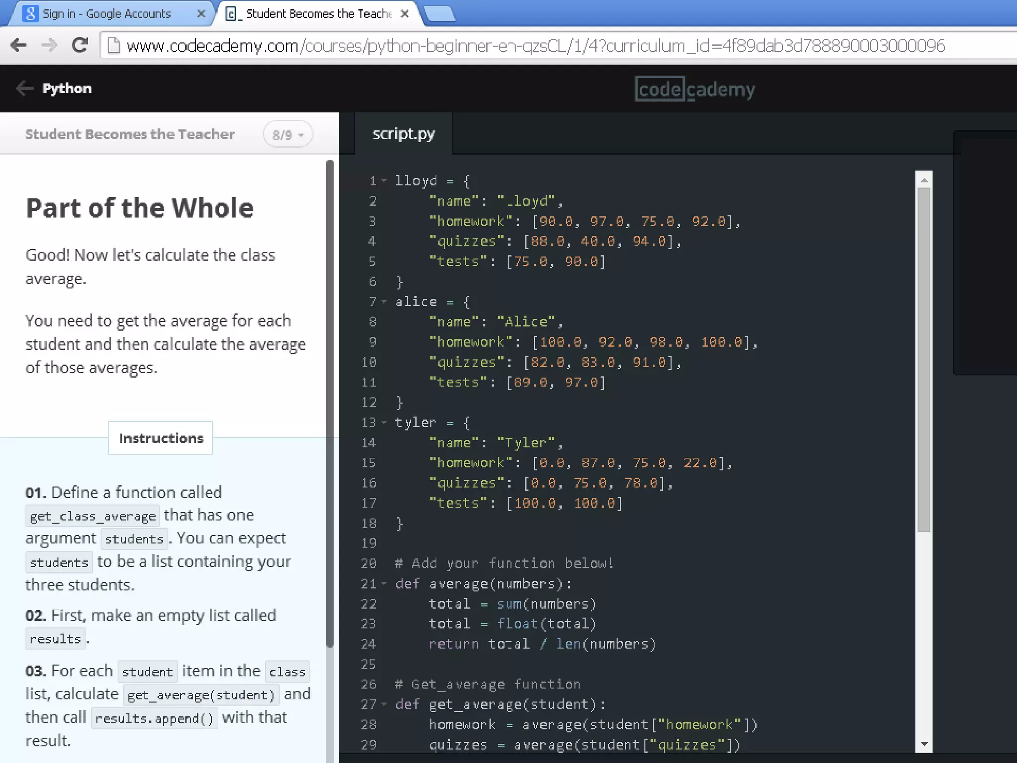Image resolution: width=1017 pixels, height=763 pixels.
Task: Click the Codecademy logo
Action: 695,89
